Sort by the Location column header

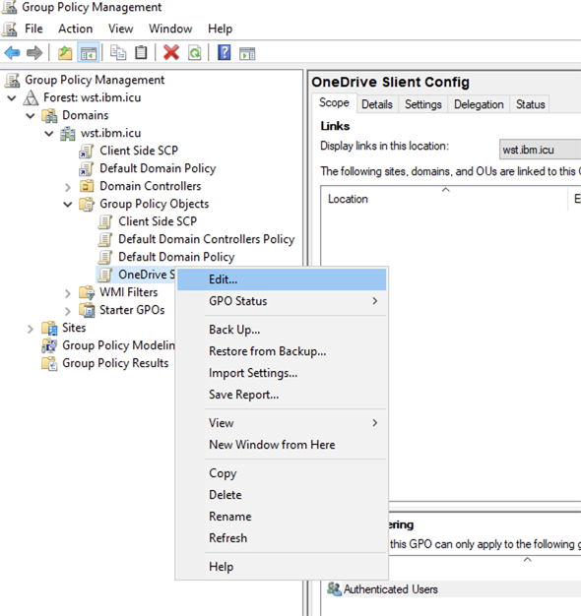pos(445,199)
